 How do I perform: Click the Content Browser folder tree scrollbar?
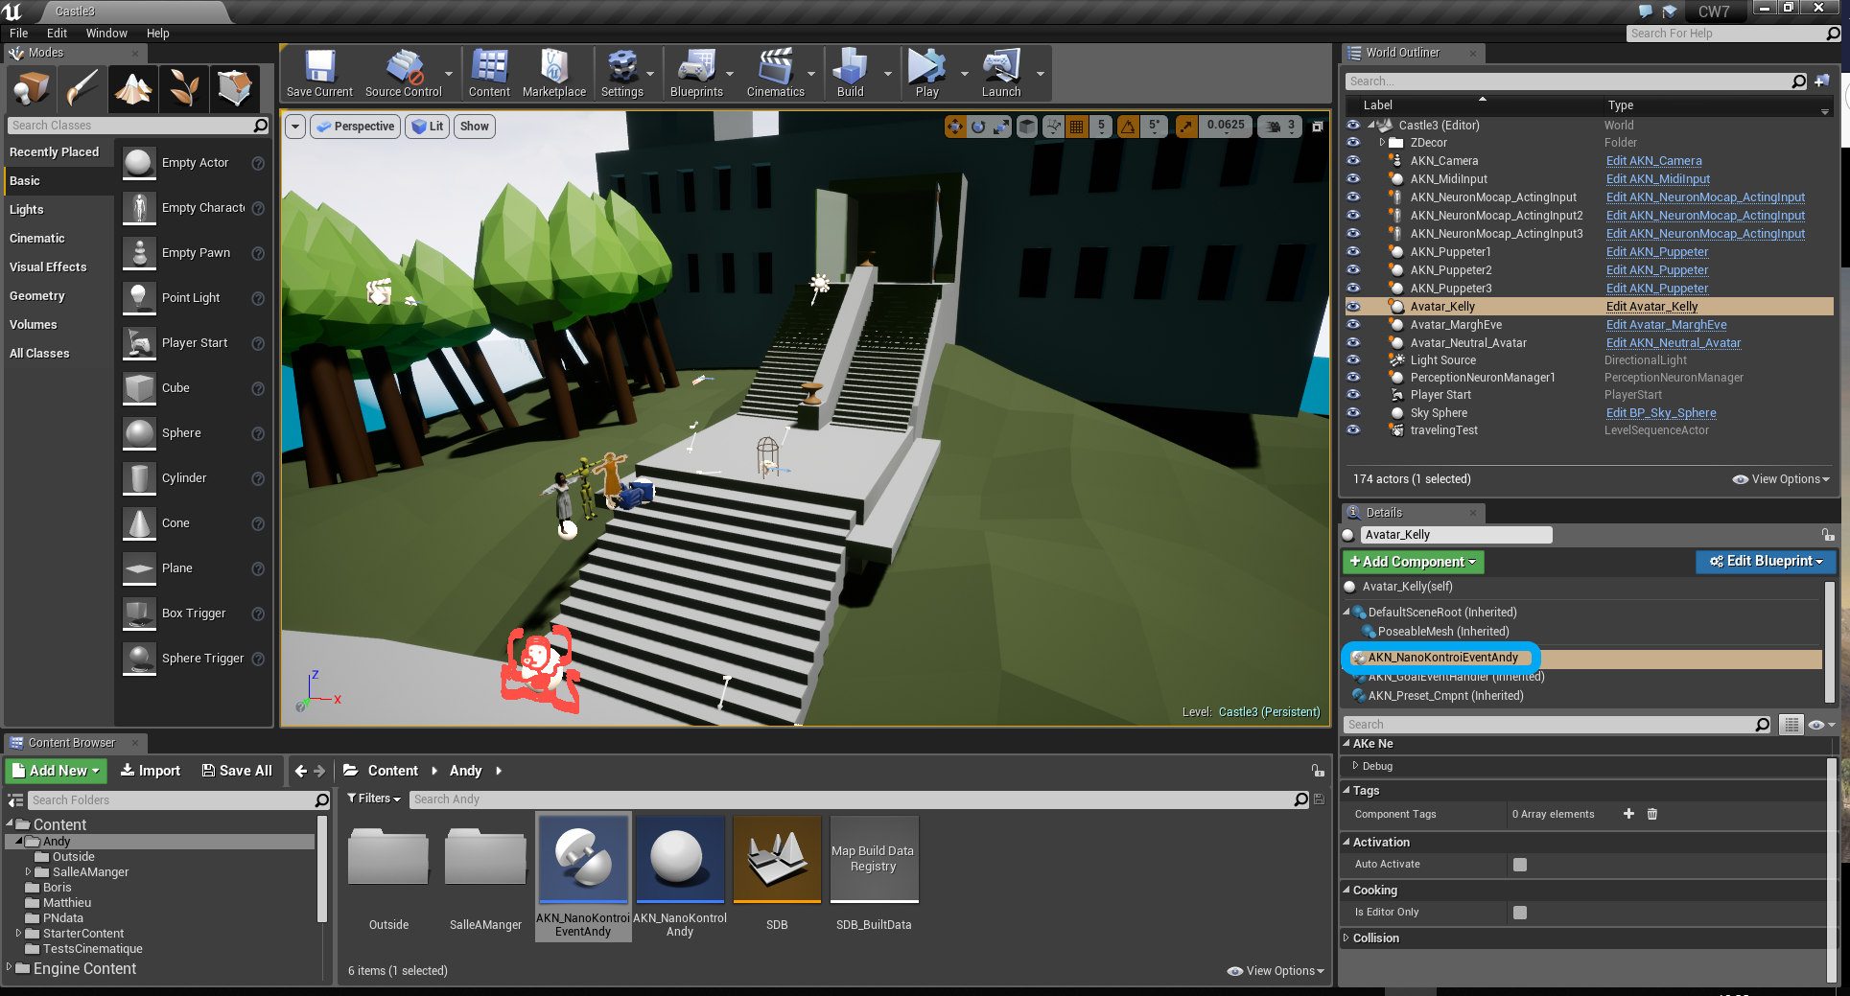[322, 869]
